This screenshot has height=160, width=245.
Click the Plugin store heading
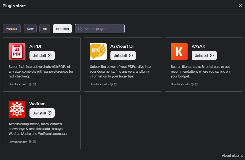pos(14,6)
